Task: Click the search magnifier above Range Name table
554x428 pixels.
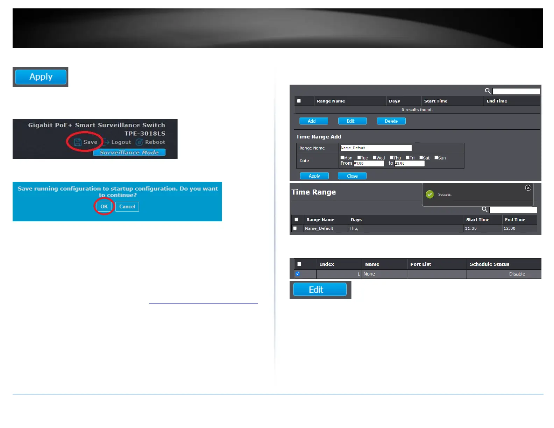Action: (x=488, y=91)
